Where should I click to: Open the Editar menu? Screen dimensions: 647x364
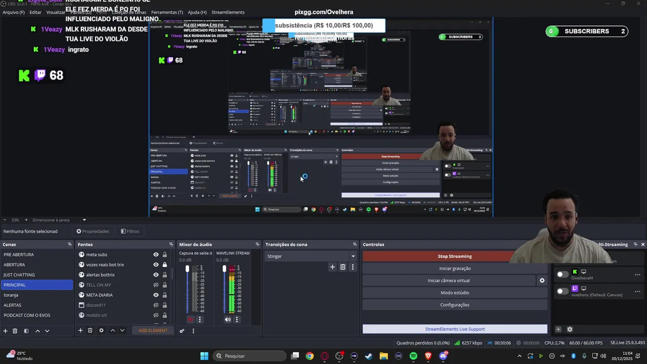pos(35,12)
